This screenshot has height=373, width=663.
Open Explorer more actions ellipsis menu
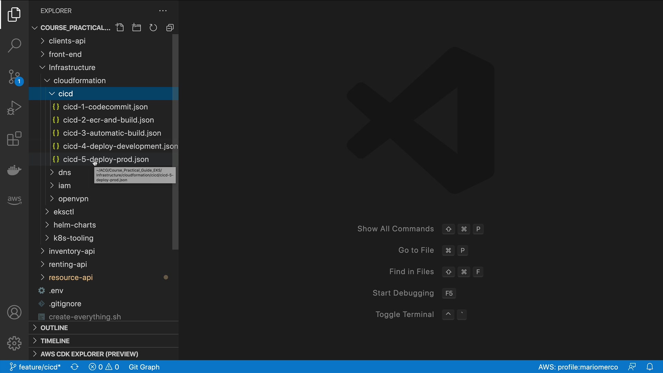pyautogui.click(x=163, y=11)
